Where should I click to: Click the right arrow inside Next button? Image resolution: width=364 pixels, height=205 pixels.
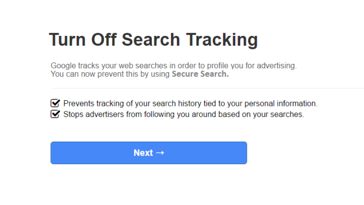tap(160, 153)
